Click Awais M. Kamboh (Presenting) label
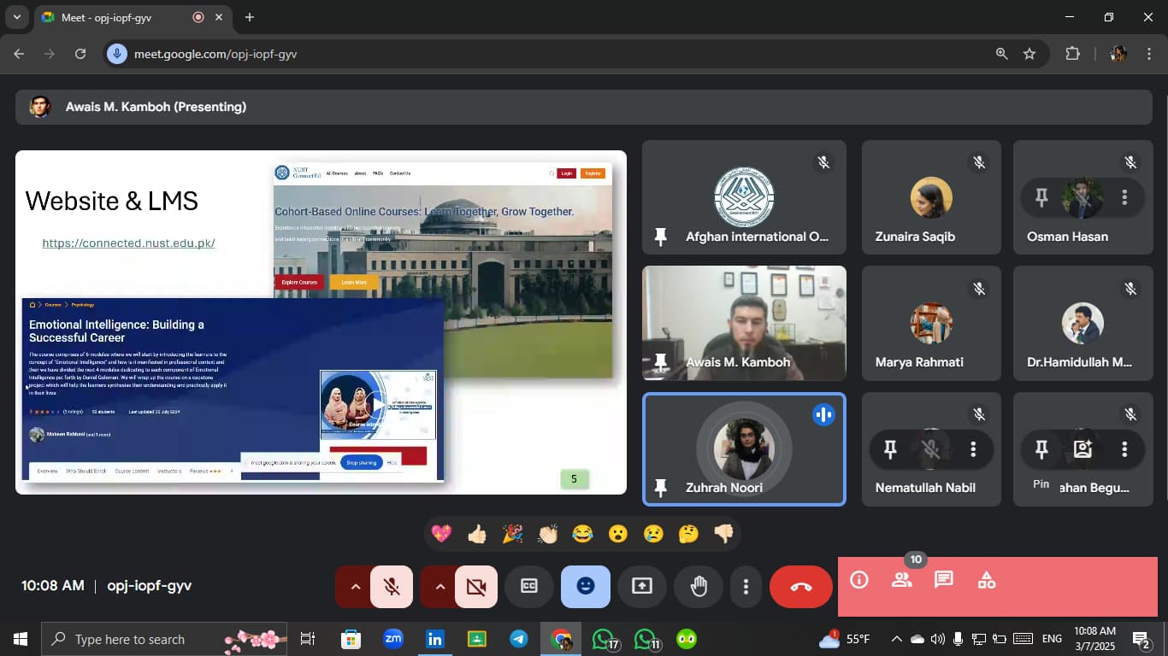This screenshot has width=1168, height=656. (156, 107)
